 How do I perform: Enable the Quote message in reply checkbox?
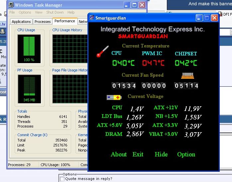pyautogui.click(x=62, y=179)
